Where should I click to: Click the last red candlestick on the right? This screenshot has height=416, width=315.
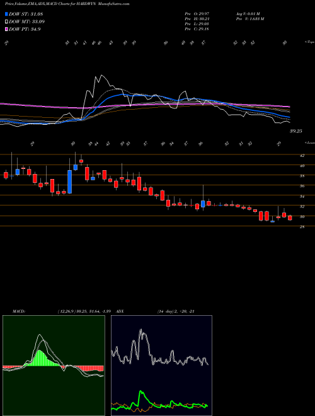coord(290,218)
